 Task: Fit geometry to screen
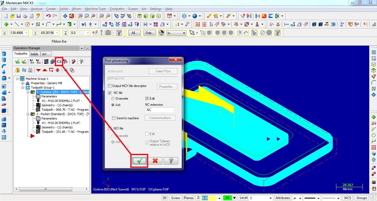65,16
